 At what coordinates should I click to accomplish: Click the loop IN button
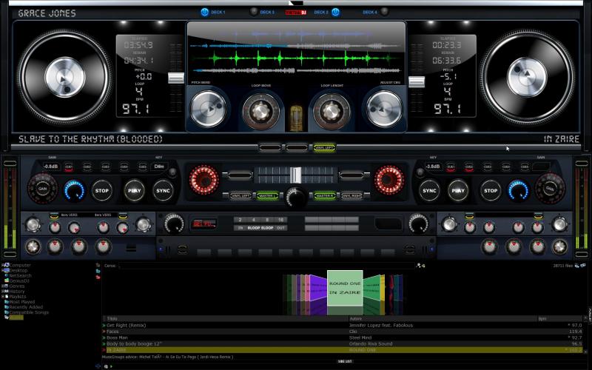click(x=240, y=228)
